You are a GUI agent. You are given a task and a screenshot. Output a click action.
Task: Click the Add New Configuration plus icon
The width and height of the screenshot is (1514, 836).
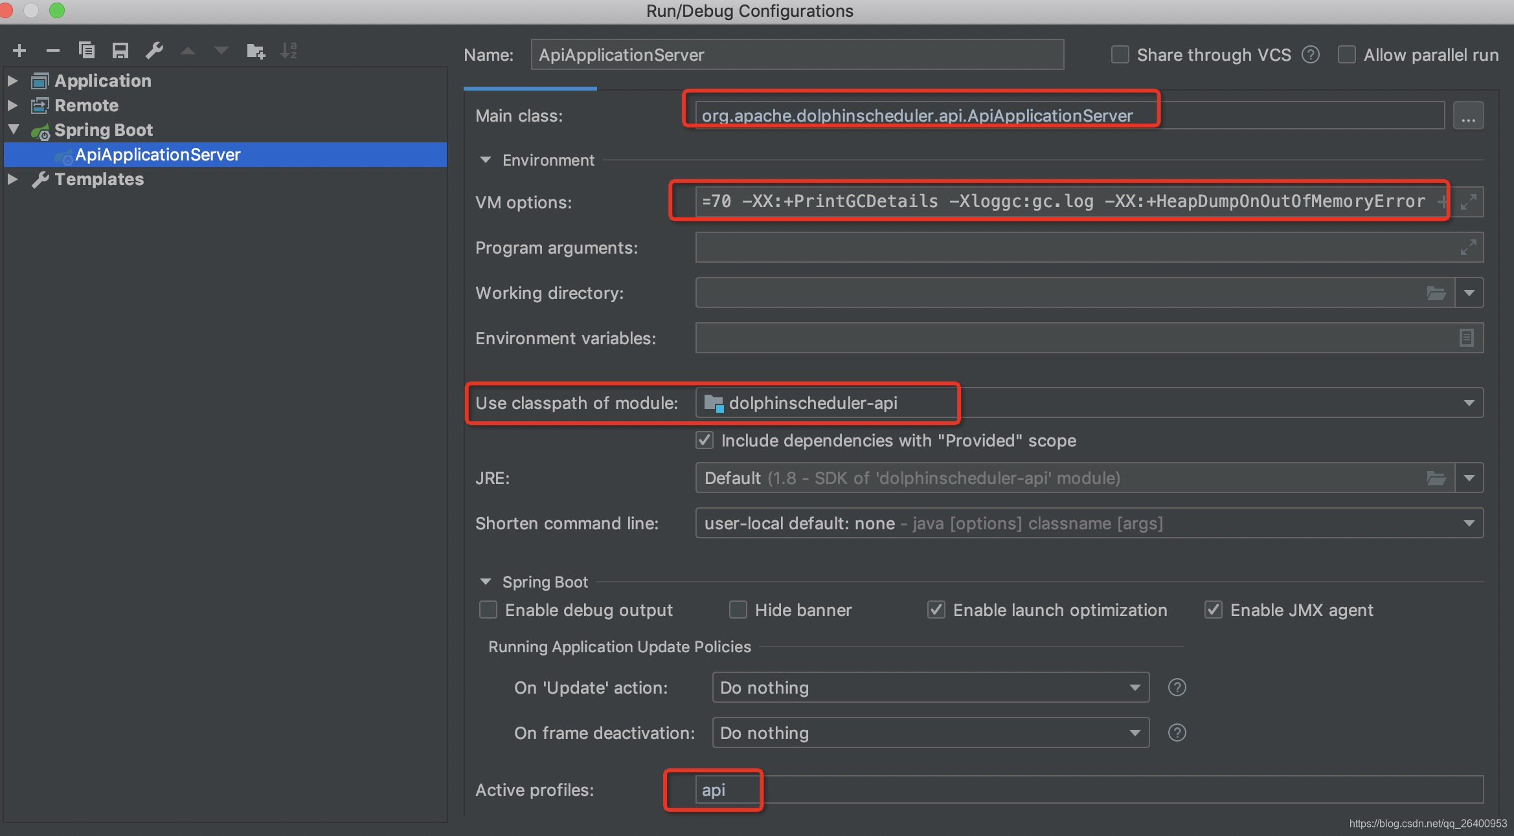[19, 50]
